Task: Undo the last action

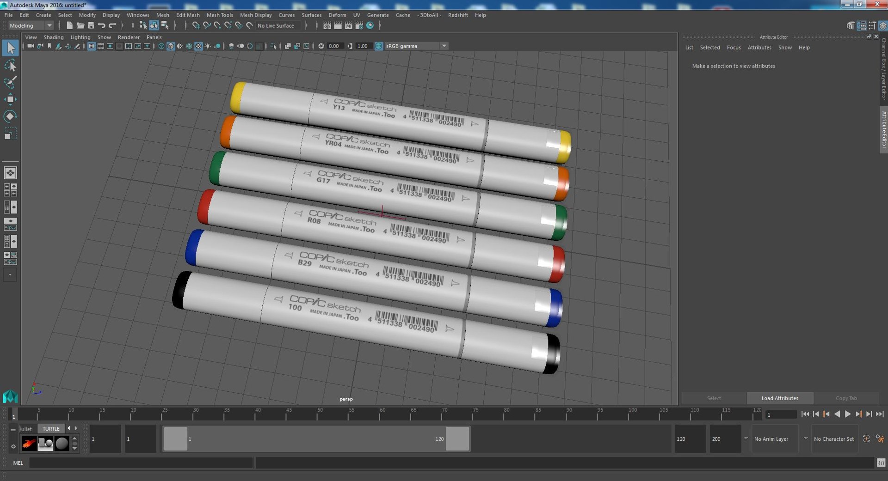Action: tap(102, 25)
